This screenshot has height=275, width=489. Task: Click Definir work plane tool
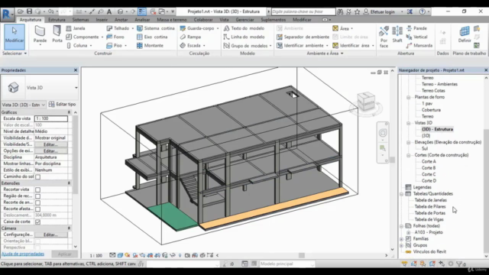[x=465, y=34]
